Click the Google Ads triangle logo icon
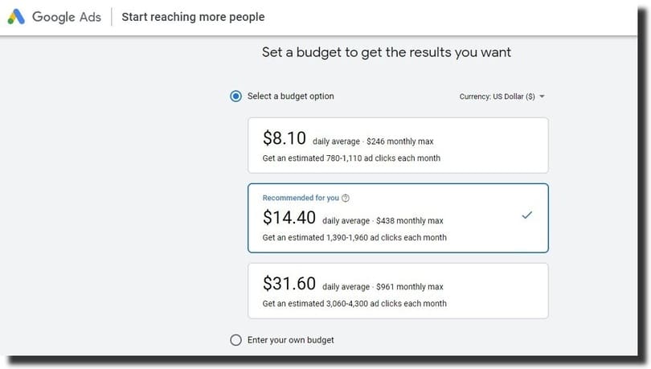Viewport: 651px width, 369px height. [16, 17]
